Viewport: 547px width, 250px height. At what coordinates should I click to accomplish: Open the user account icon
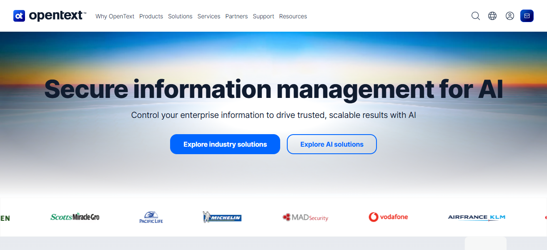510,16
